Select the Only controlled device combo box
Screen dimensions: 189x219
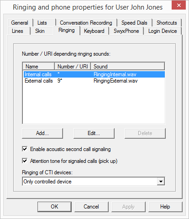94,181
